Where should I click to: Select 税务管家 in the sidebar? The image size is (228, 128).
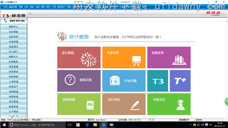click(14, 71)
